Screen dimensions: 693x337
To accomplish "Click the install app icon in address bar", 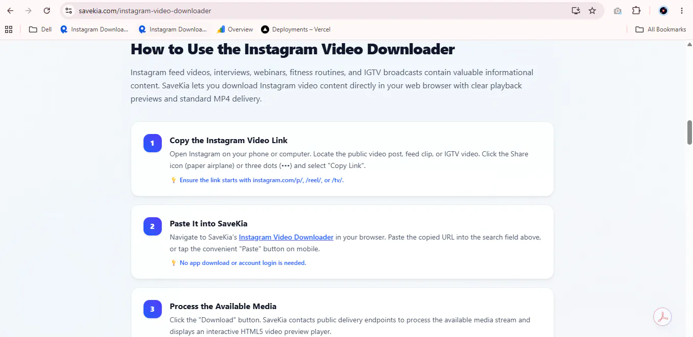I will click(575, 11).
